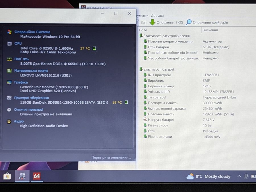Minimize the Speccy window
Image resolution: width=256 pixels, height=192 pixels.
[102, 13]
